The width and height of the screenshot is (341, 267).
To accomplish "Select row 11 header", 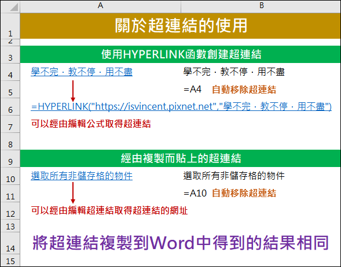I will click(10, 194).
